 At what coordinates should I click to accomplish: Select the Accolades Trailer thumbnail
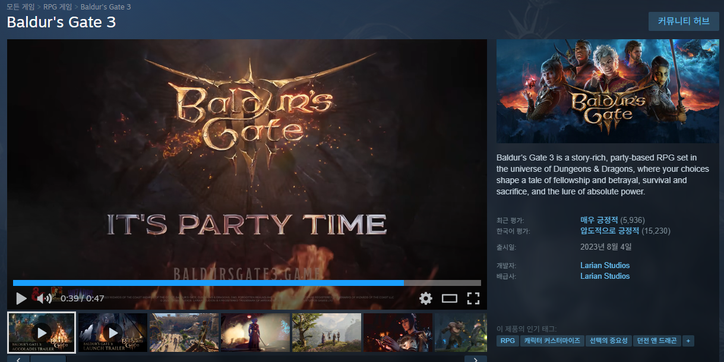pyautogui.click(x=42, y=332)
